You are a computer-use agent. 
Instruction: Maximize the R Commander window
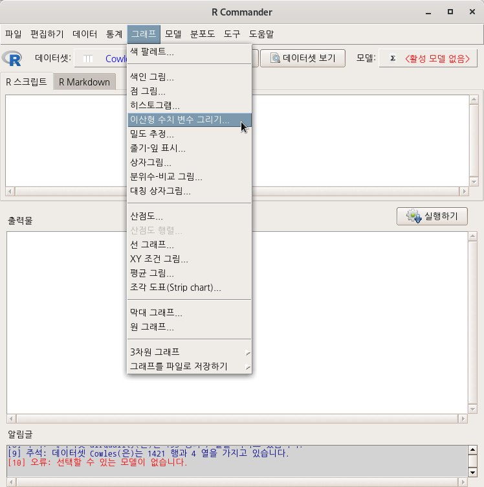450,12
